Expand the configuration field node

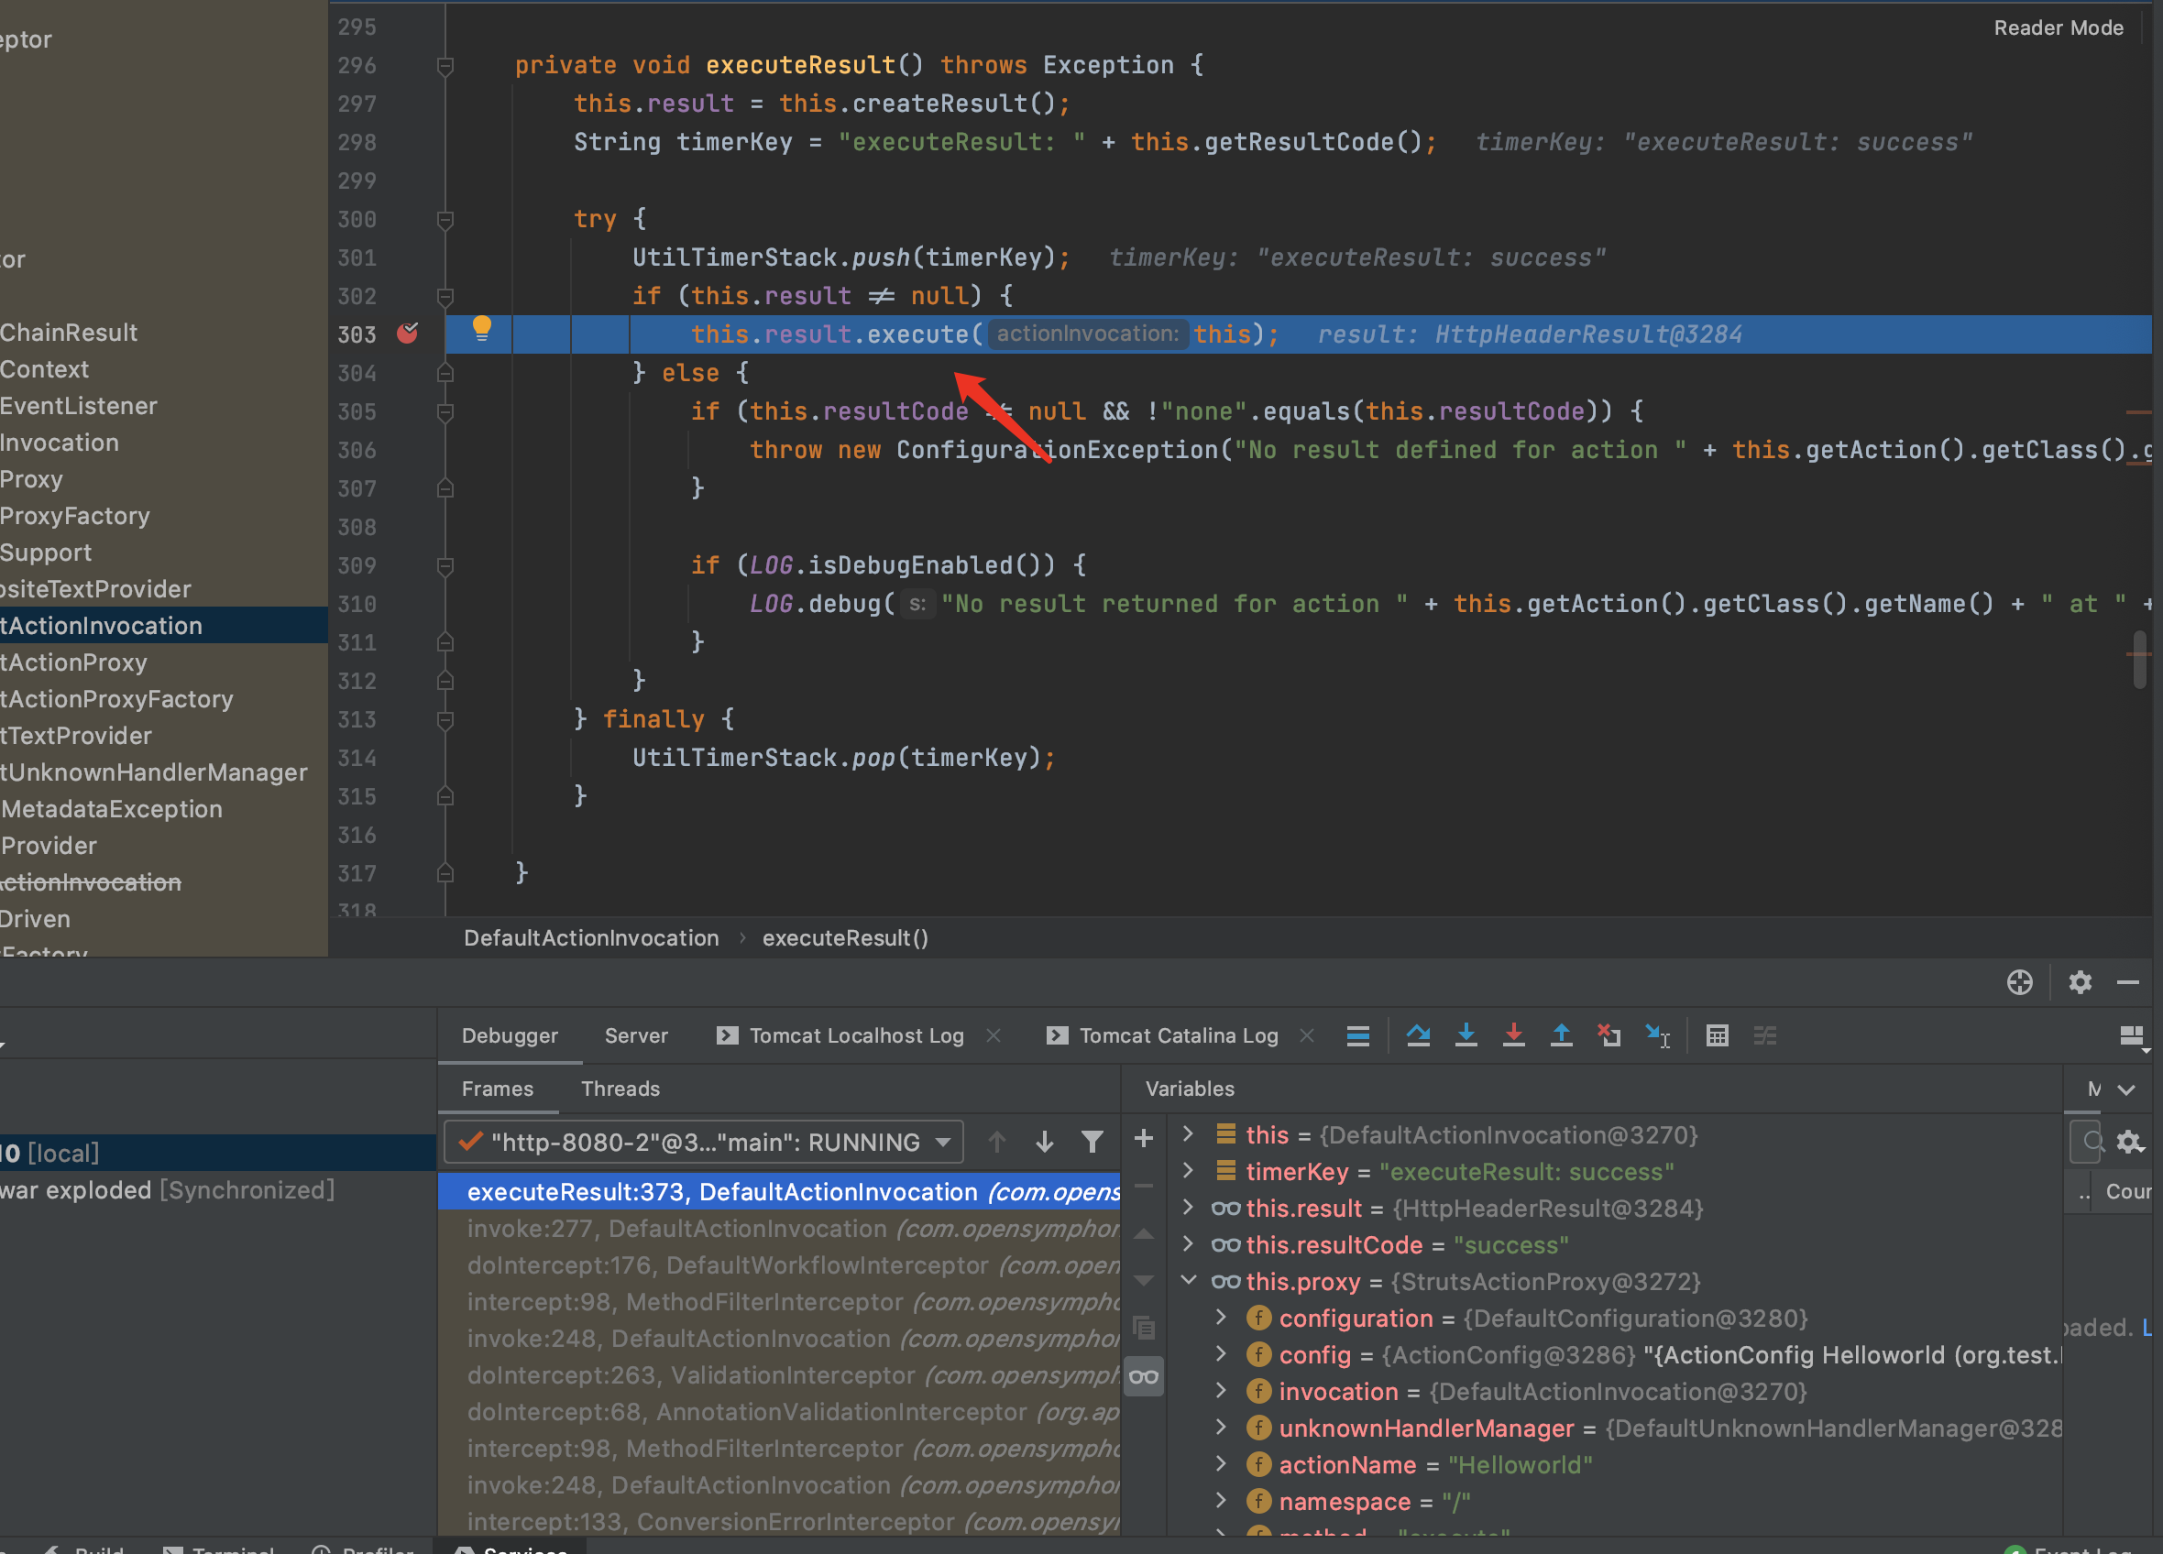(x=1221, y=1317)
